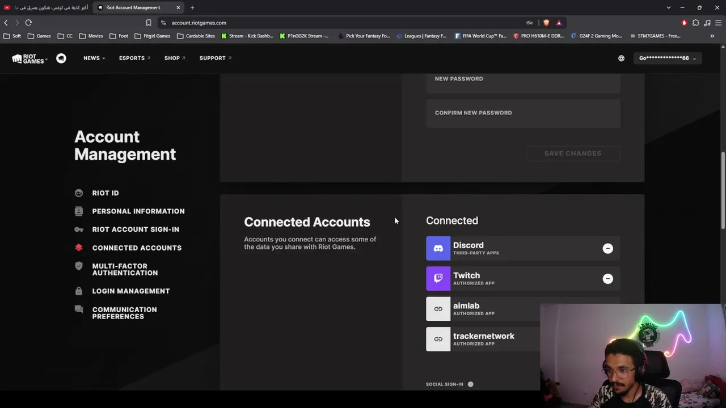
Task: Open the Fitgirl Games bookmark folder
Action: tap(152, 36)
